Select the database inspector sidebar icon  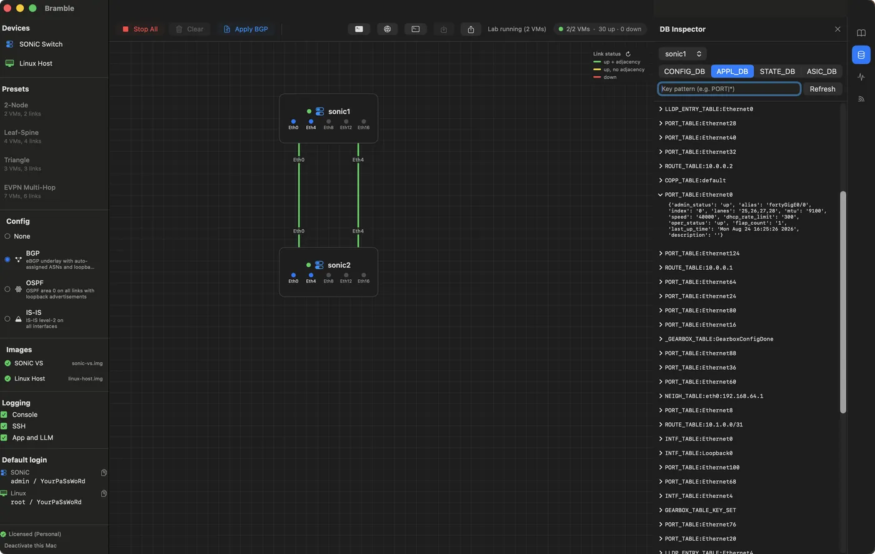click(861, 55)
